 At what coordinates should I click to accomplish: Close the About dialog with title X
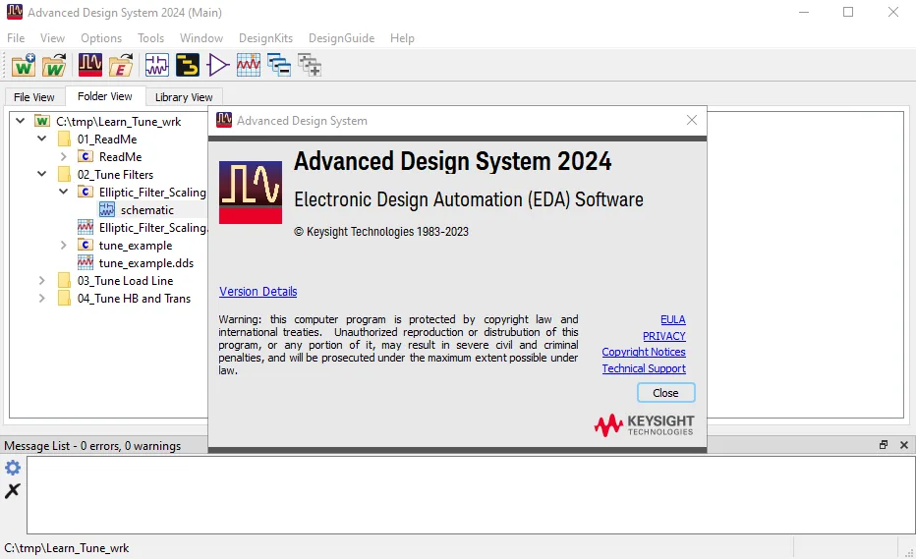[x=692, y=120]
